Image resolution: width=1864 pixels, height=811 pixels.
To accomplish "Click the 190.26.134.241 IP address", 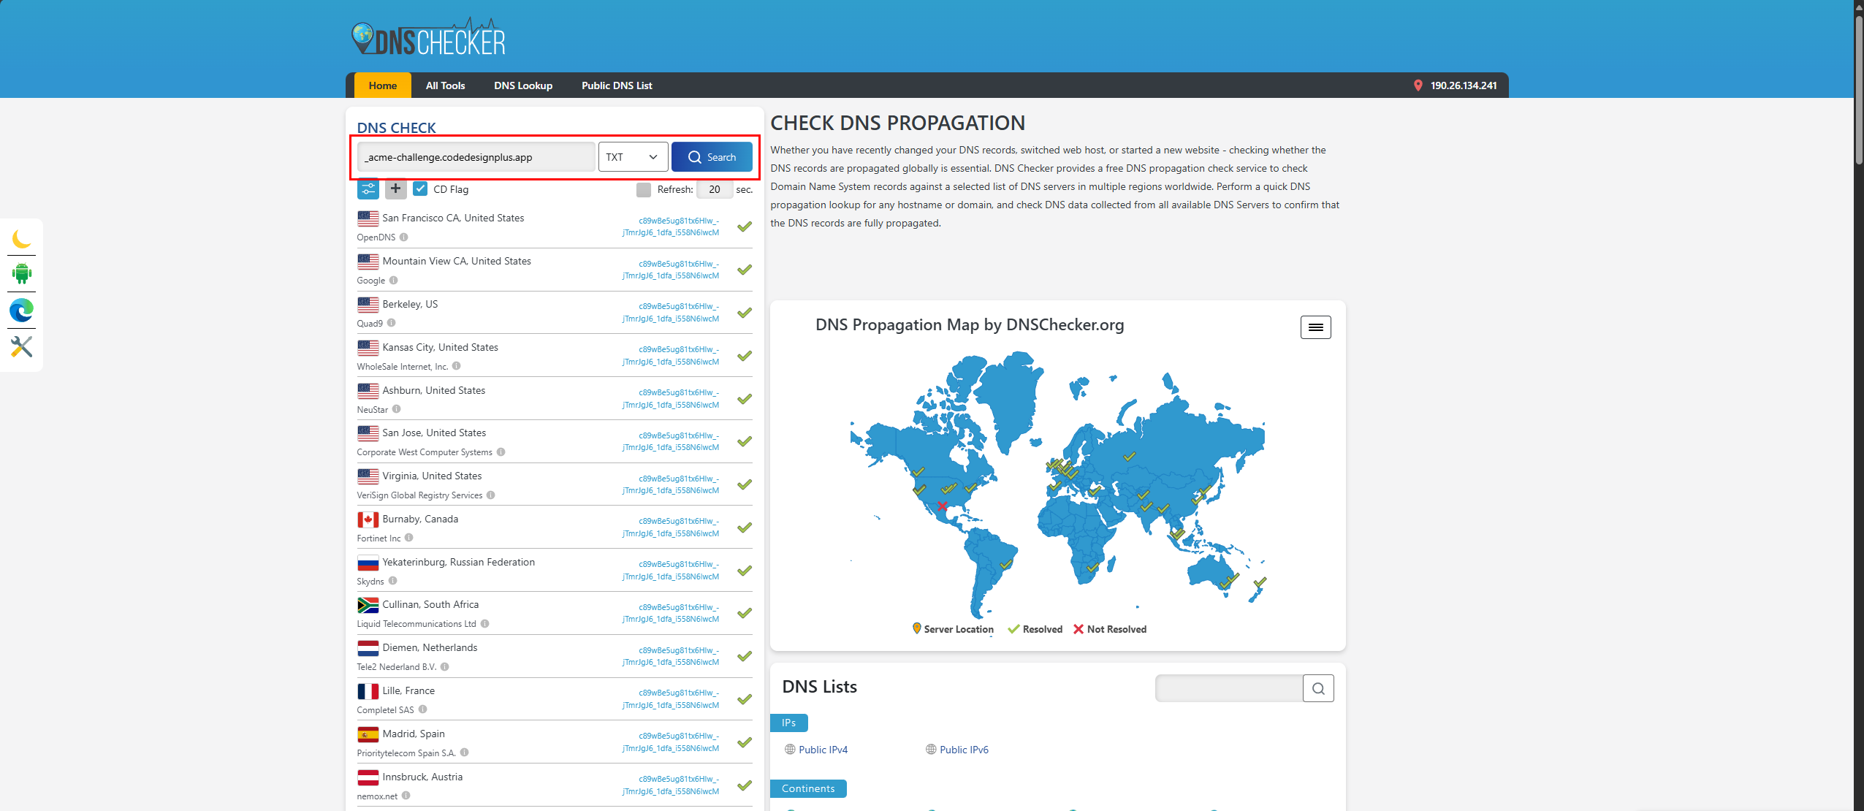I will tap(1464, 85).
